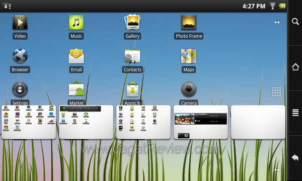This screenshot has height=181, width=302.
Task: Select the preview with video player widget
Action: tap(201, 122)
